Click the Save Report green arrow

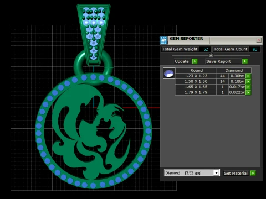coord(245,61)
